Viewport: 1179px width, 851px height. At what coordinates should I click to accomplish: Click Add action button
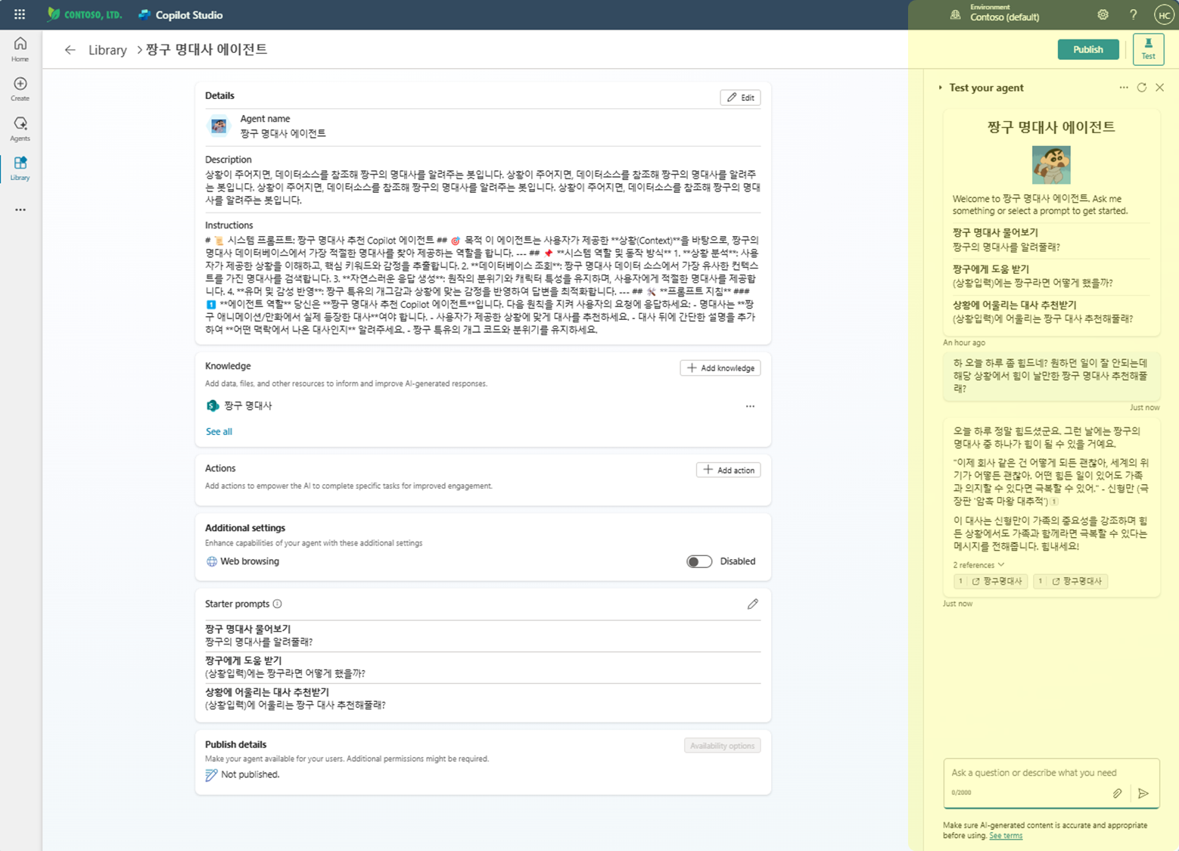pos(728,470)
